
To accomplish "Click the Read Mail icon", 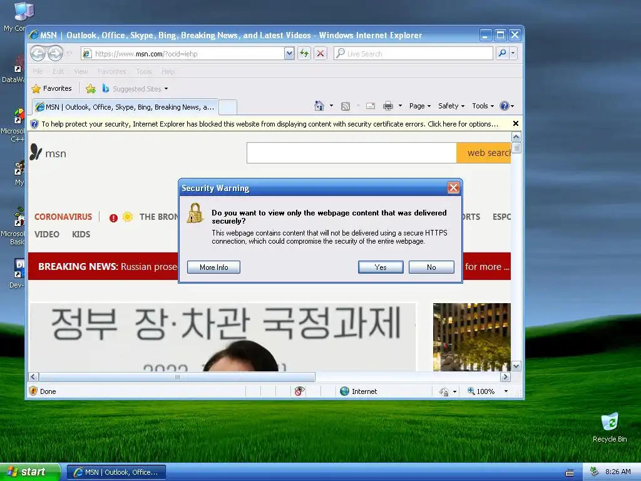I will coord(371,106).
